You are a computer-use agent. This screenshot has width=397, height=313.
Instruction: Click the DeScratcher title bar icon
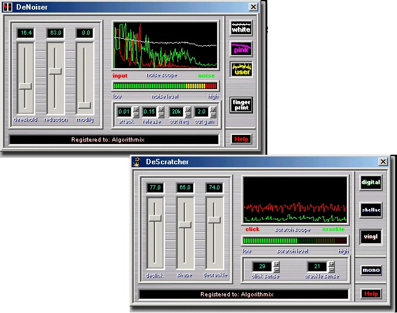(137, 161)
